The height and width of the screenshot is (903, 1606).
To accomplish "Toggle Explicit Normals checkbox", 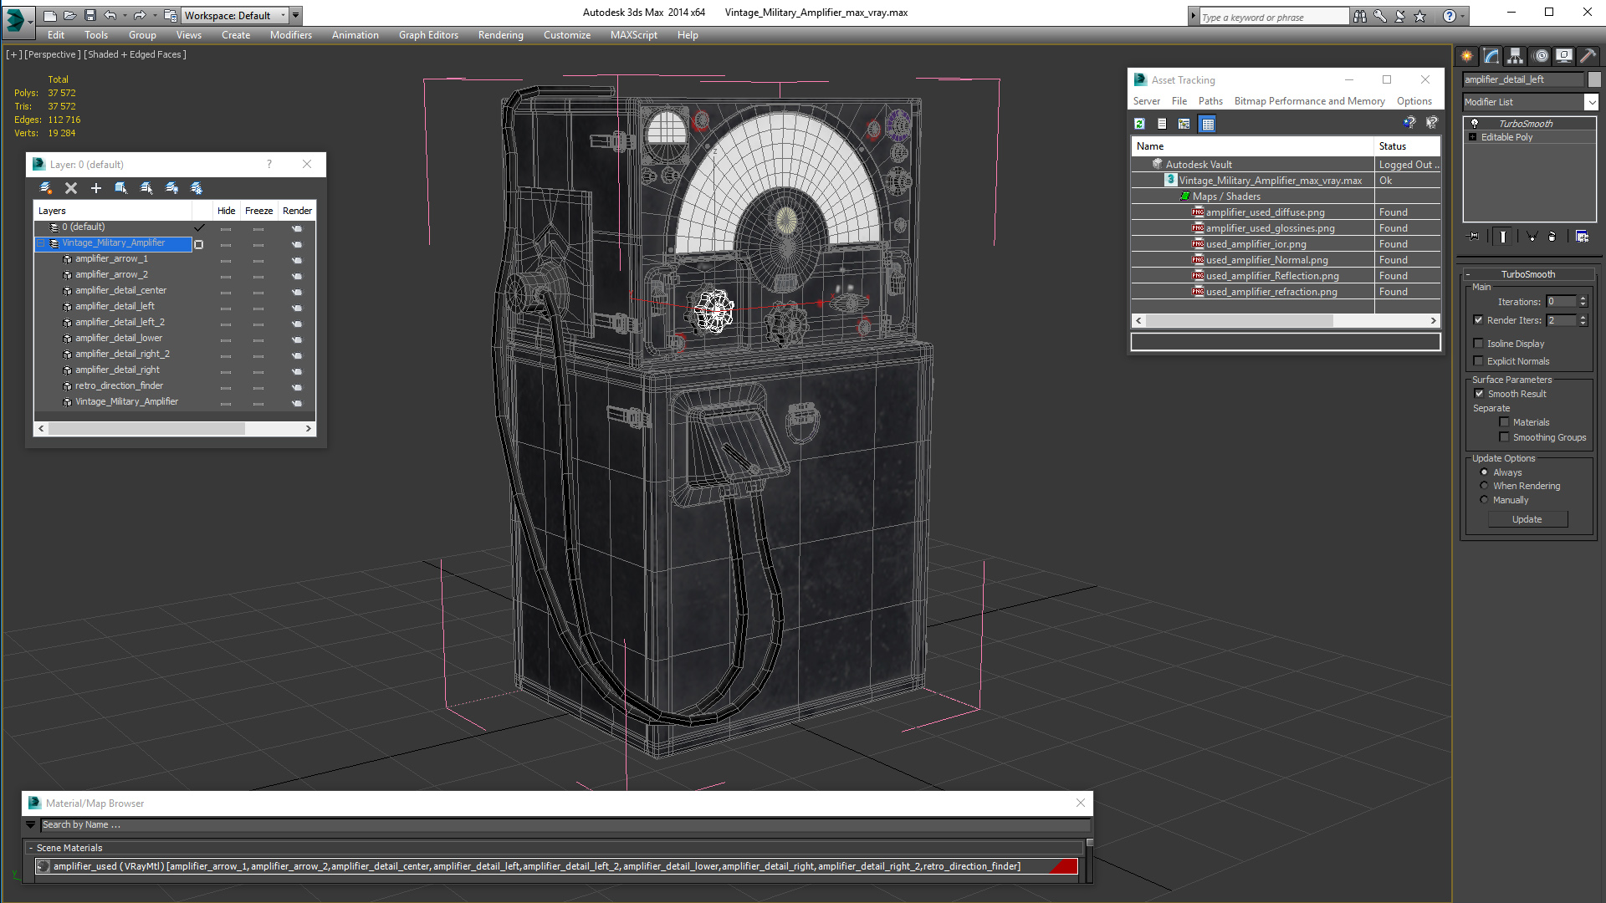I will [x=1481, y=360].
